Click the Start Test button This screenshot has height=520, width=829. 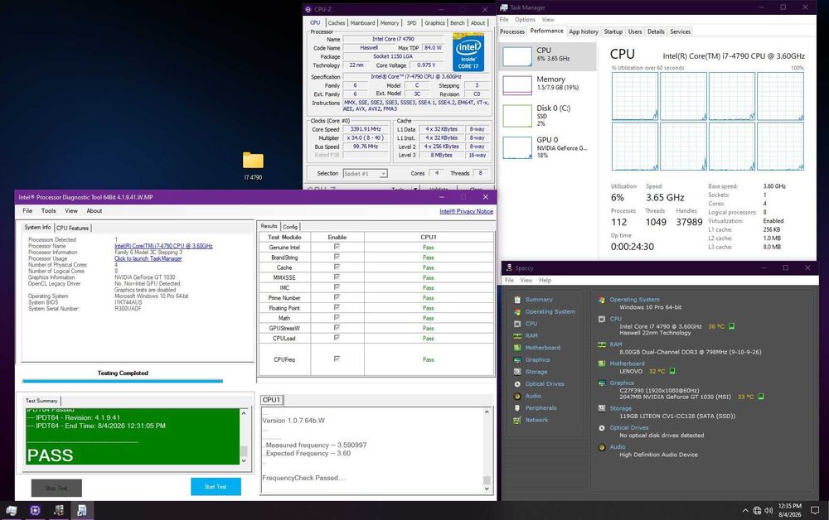coord(216,487)
